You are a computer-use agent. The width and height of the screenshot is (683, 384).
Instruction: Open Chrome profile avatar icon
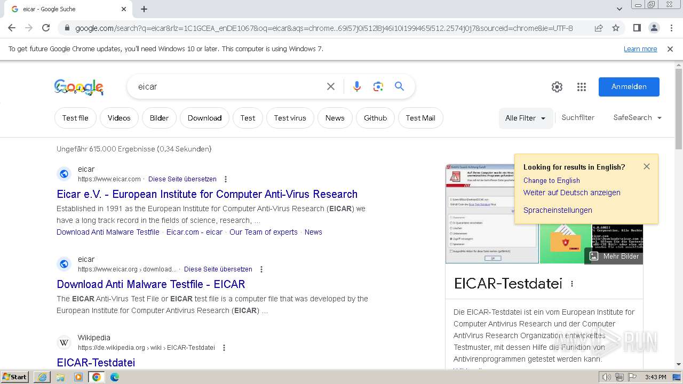click(654, 28)
